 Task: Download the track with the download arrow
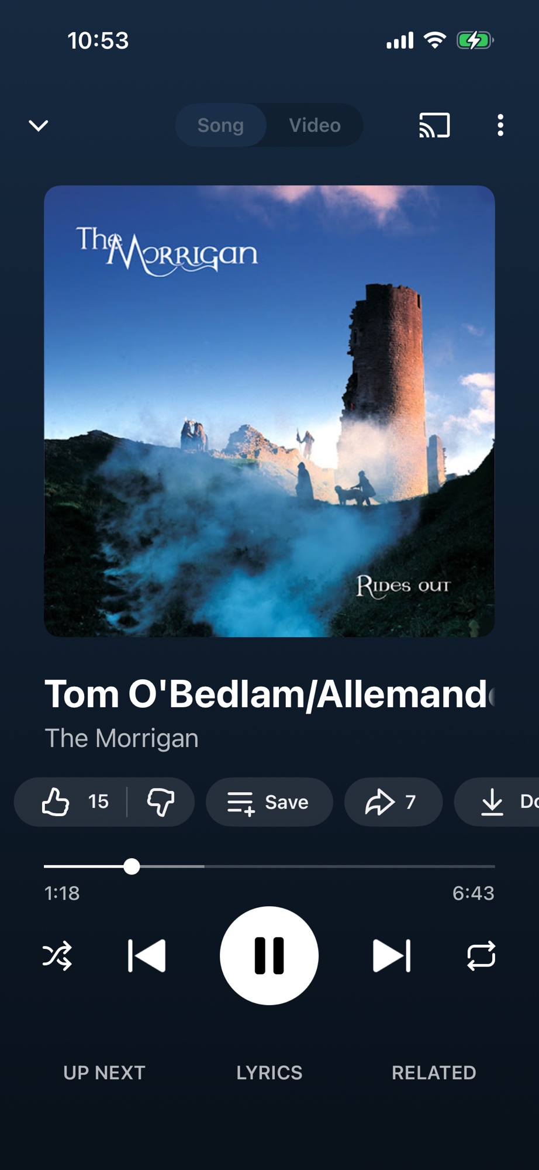point(497,801)
